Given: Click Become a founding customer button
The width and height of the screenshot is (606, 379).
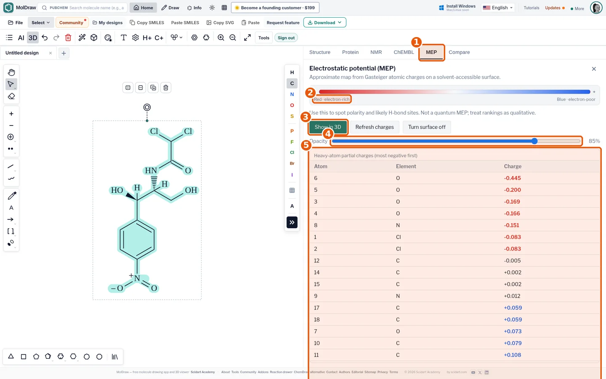Looking at the screenshot, I should [x=275, y=8].
